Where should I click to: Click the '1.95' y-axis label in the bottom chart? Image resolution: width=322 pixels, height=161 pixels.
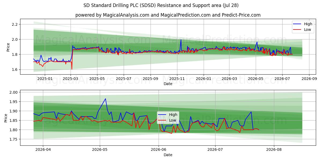pyautogui.click(x=14, y=102)
